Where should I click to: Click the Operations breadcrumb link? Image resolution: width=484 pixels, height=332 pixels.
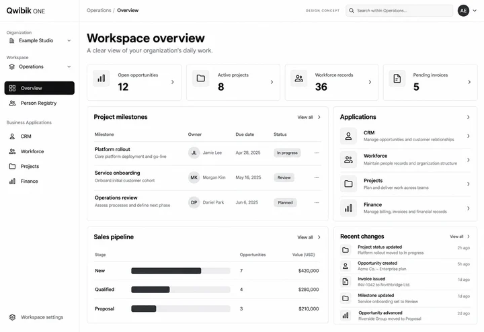coord(99,11)
